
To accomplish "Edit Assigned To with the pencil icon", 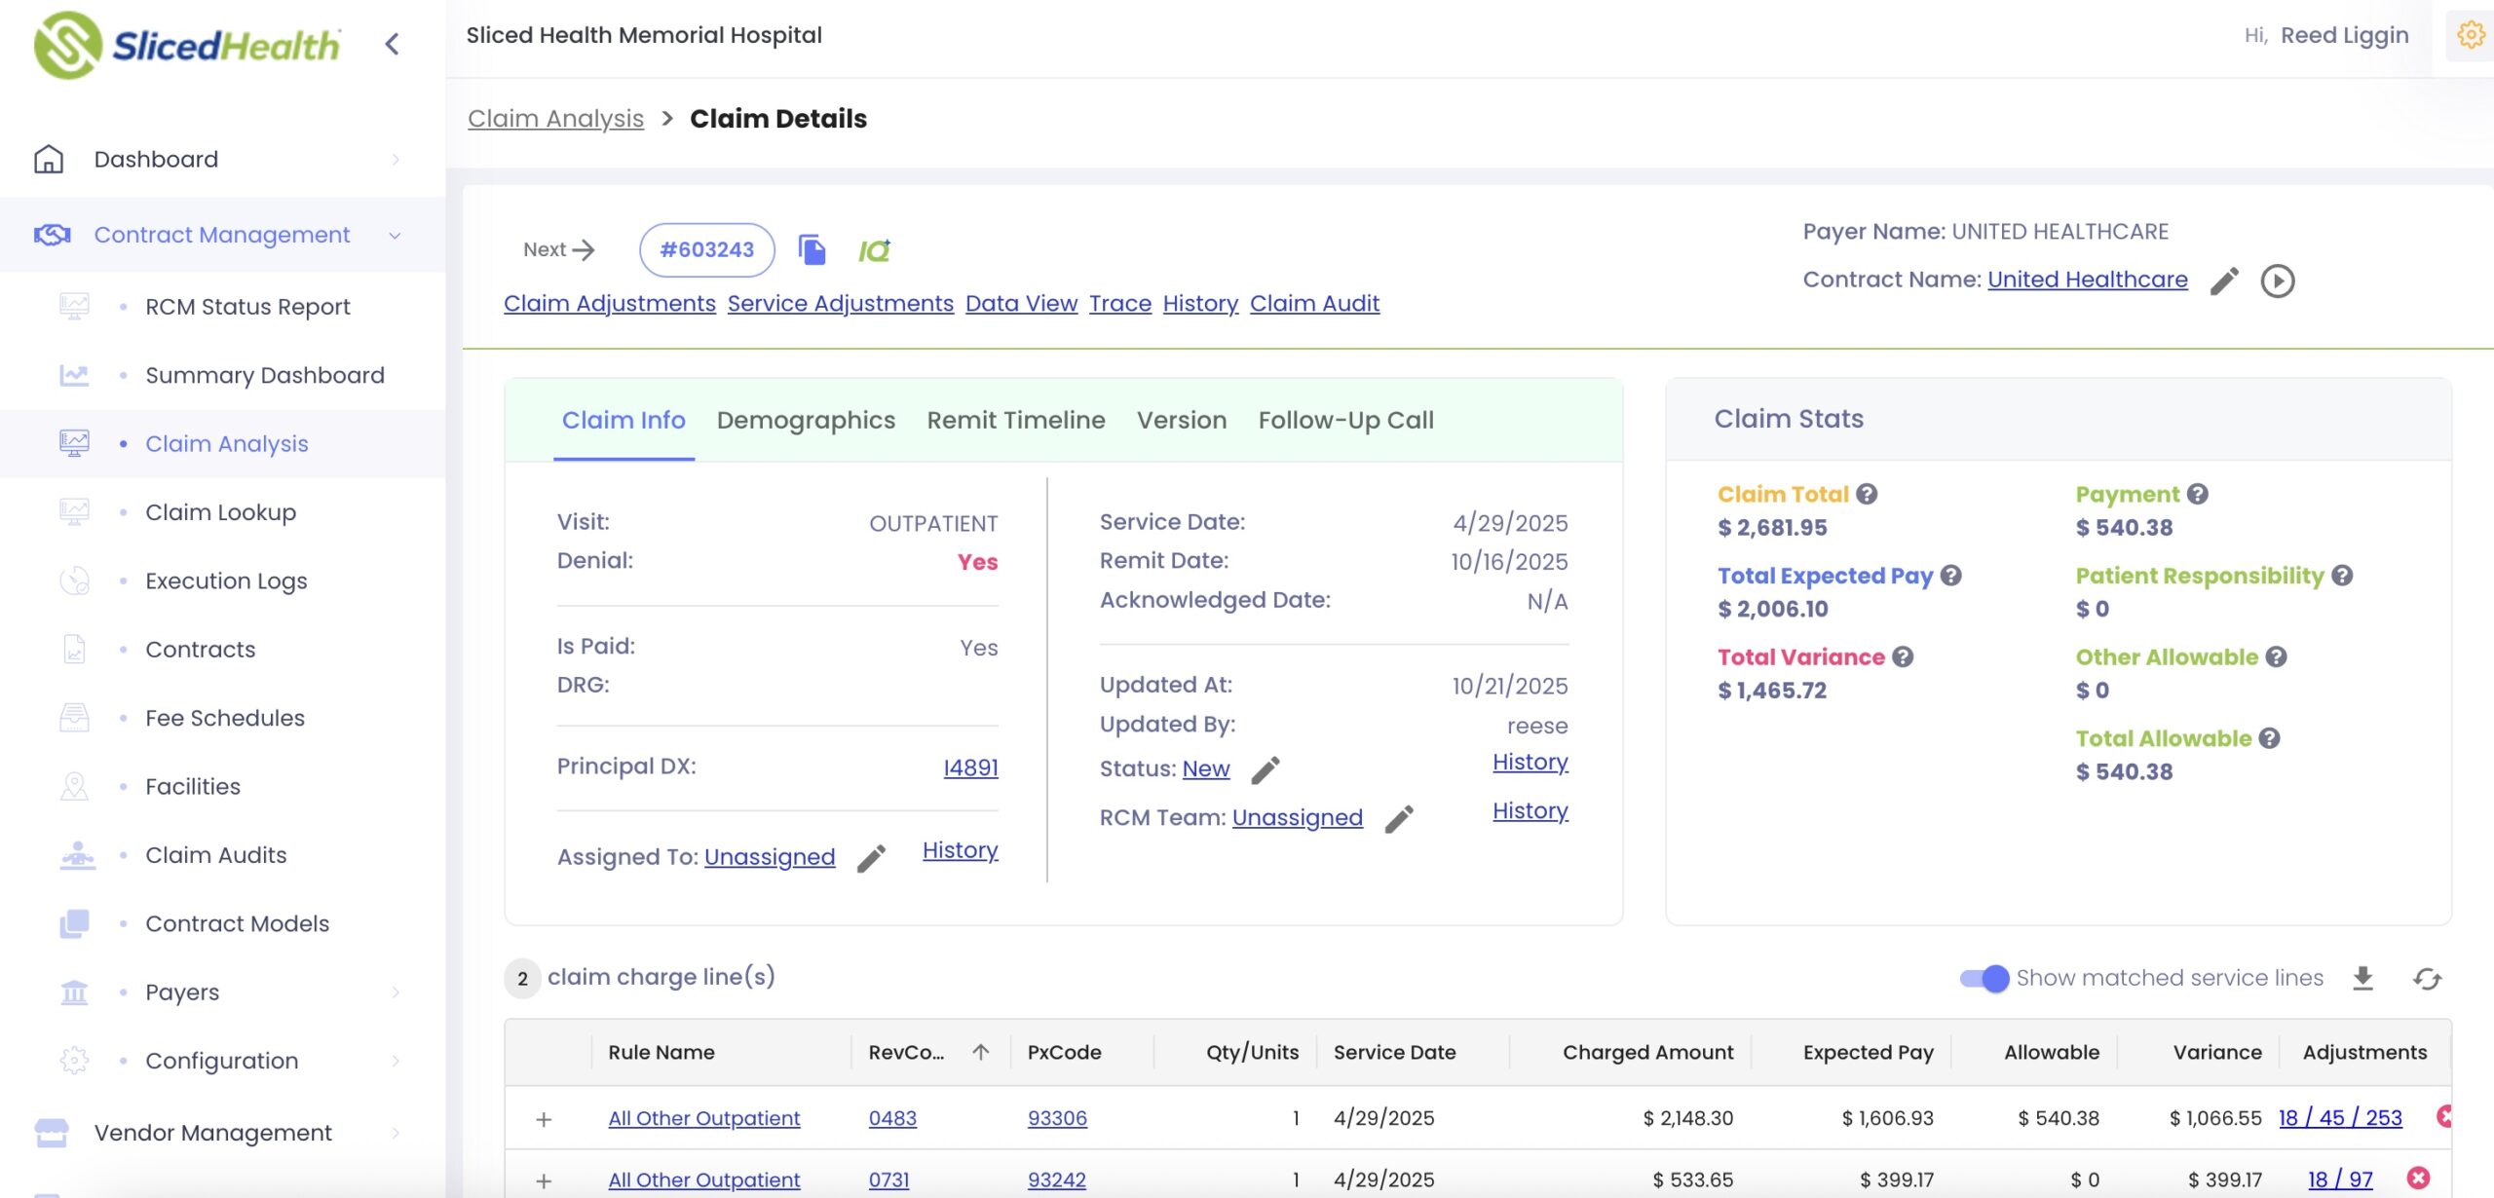I will pos(871,857).
